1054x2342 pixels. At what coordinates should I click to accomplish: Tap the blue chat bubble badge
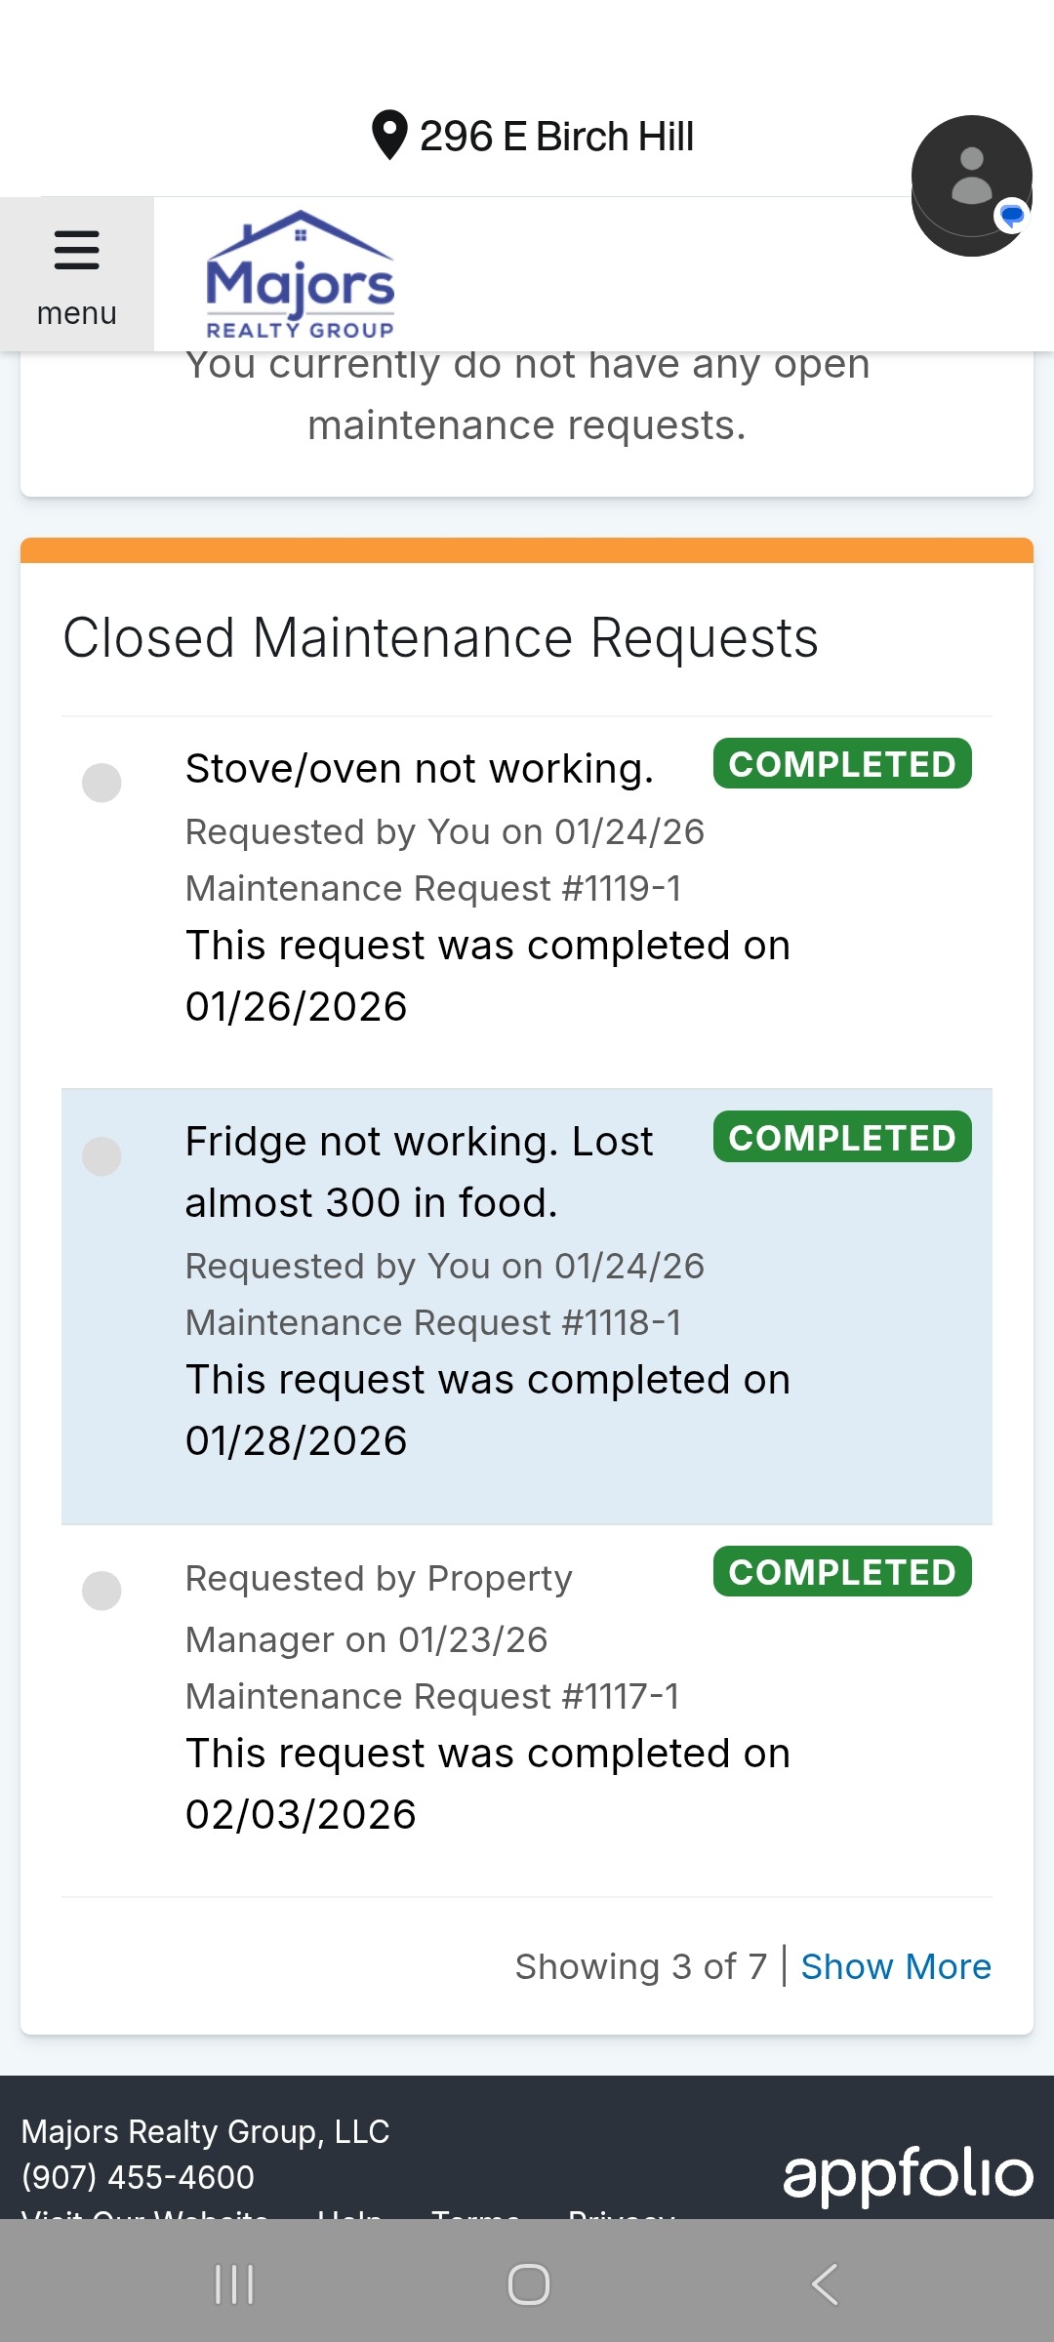[x=1012, y=215]
